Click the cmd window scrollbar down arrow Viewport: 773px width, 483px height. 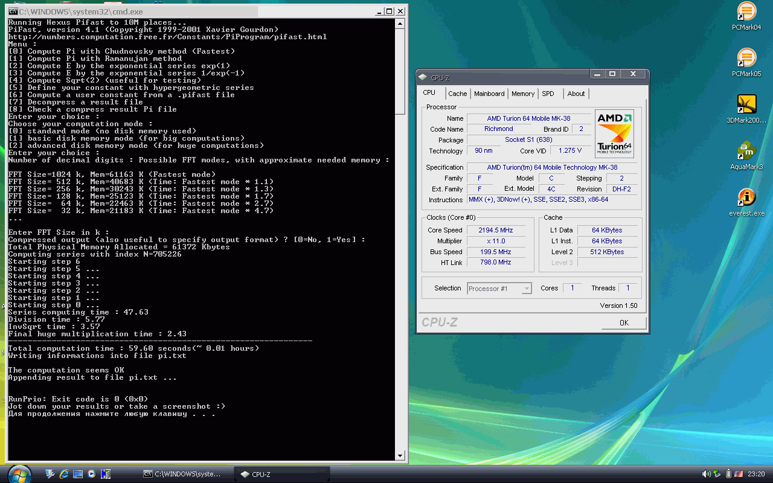click(400, 456)
